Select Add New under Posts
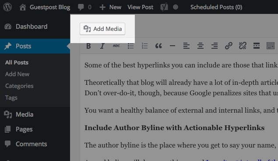The image size is (278, 161). click(x=17, y=74)
